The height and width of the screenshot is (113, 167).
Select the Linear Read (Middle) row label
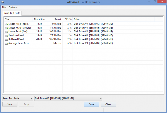pos(19,28)
